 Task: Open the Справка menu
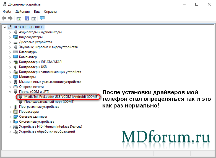pyautogui.click(x=50, y=12)
